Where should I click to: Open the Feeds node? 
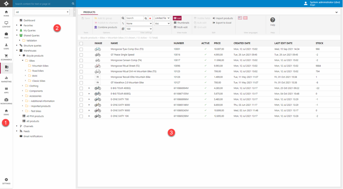coord(26,131)
